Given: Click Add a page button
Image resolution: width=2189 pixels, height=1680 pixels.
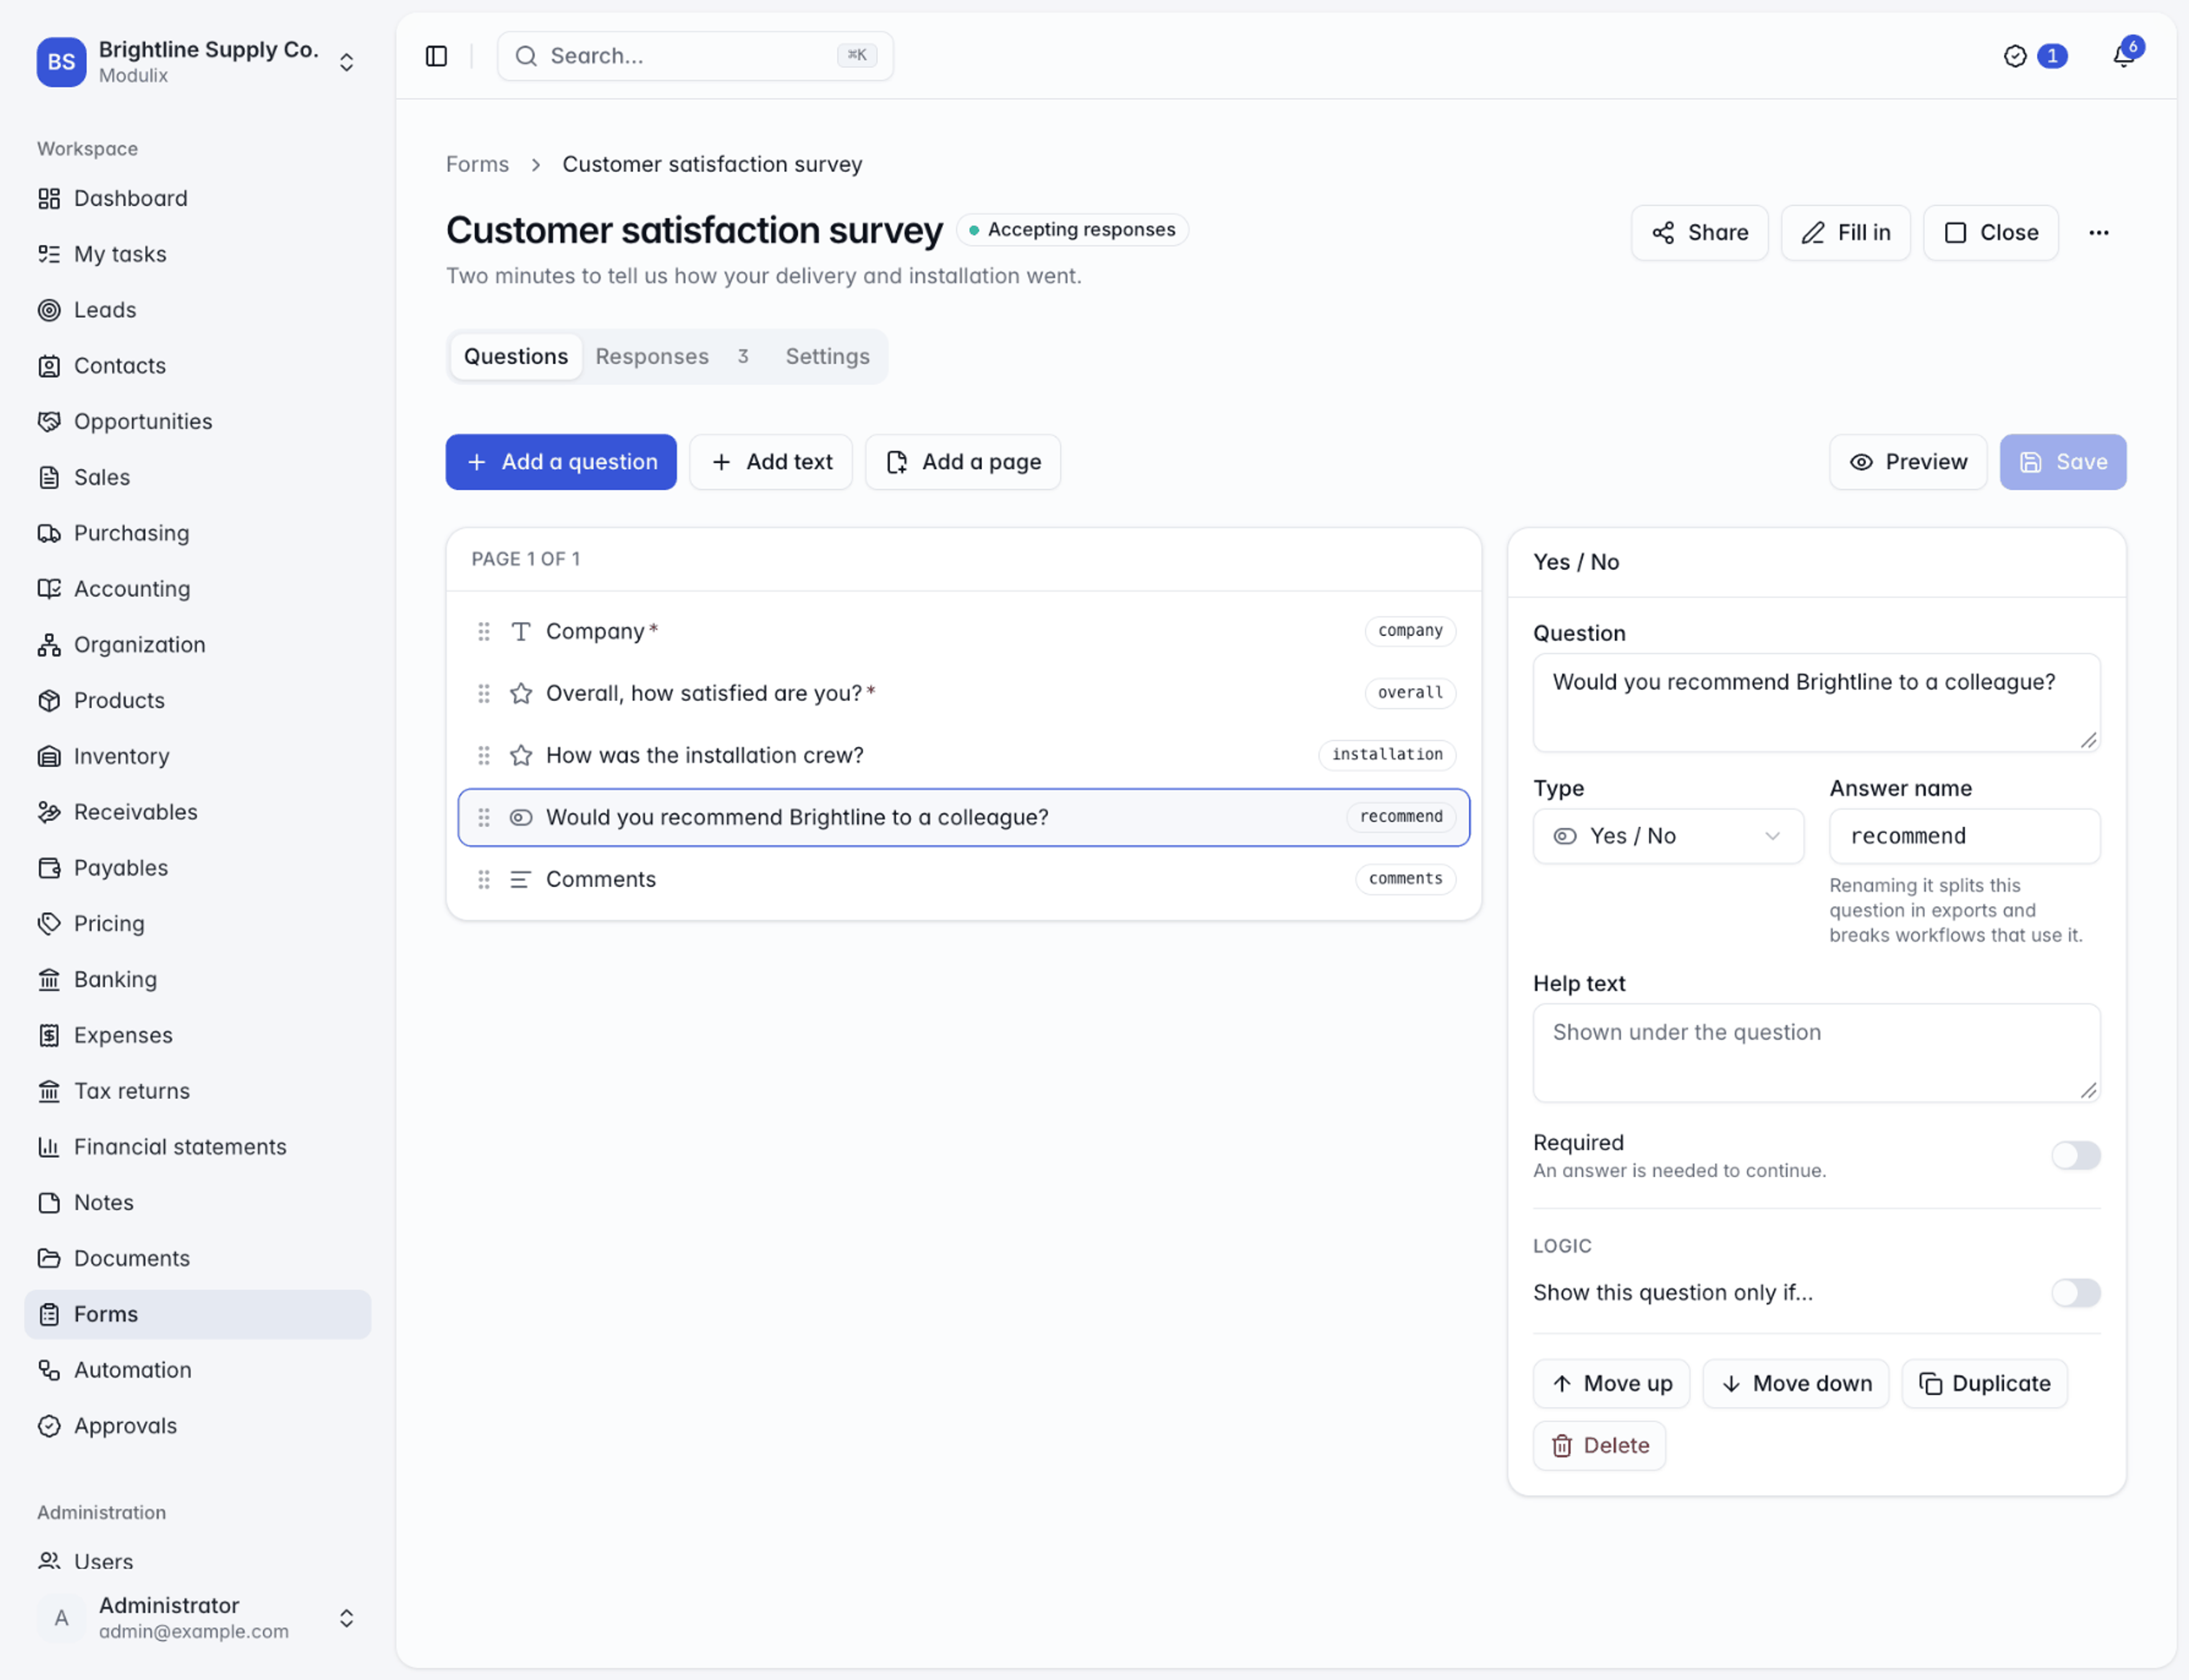Looking at the screenshot, I should 963,462.
